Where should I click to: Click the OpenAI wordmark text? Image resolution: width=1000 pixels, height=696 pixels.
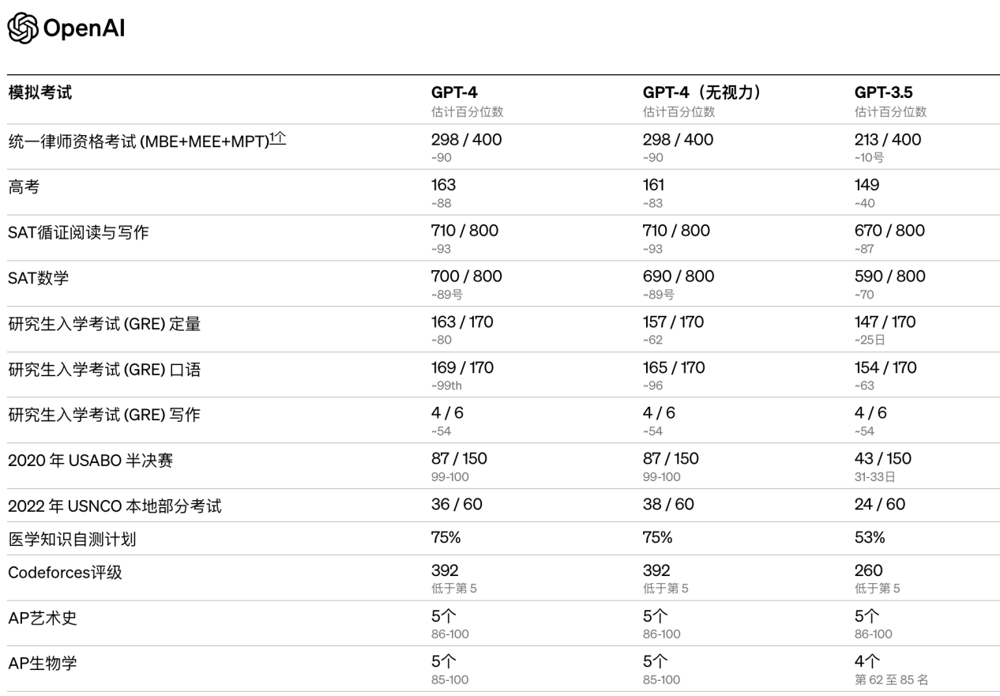tap(85, 30)
